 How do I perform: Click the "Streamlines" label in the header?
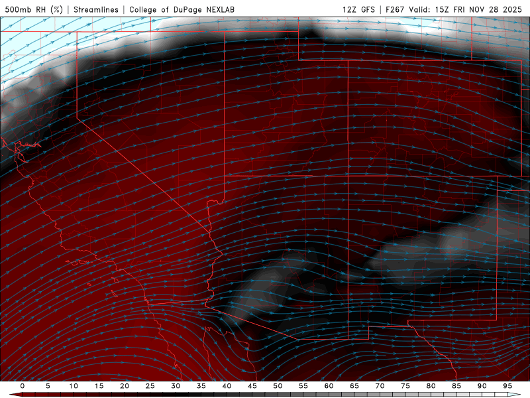(96, 9)
